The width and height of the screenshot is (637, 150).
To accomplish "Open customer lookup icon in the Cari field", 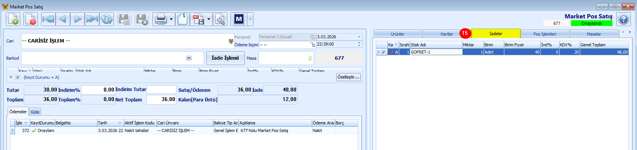I will [231, 41].
